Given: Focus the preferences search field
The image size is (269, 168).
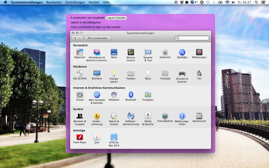Looking at the screenshot, I should (192, 38).
